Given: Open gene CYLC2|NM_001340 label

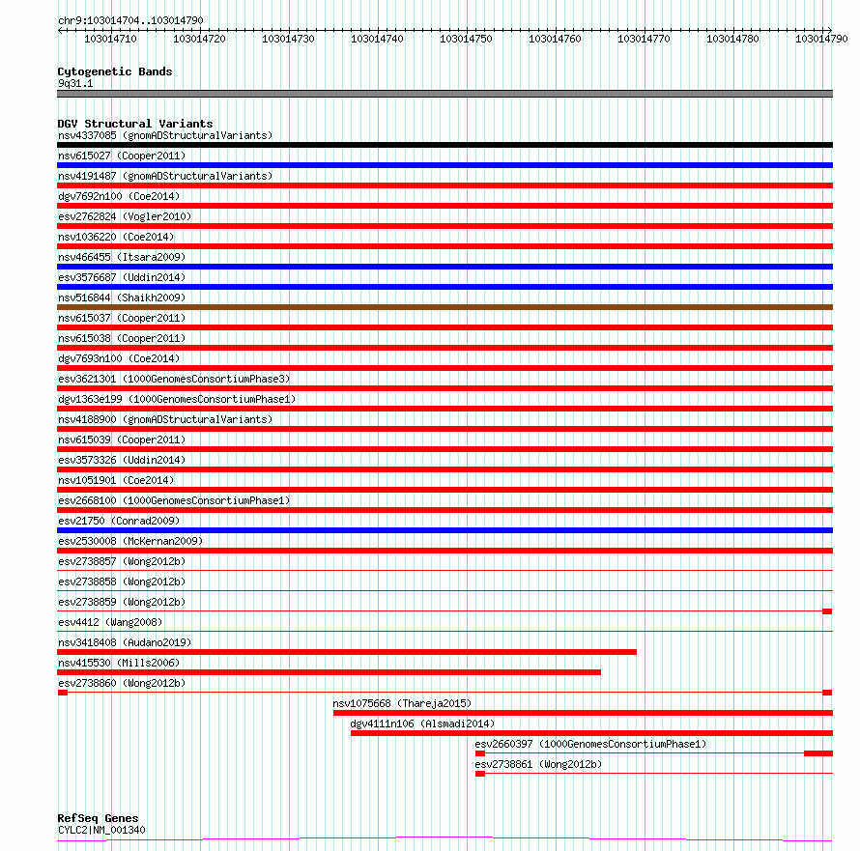Looking at the screenshot, I should coord(102,830).
